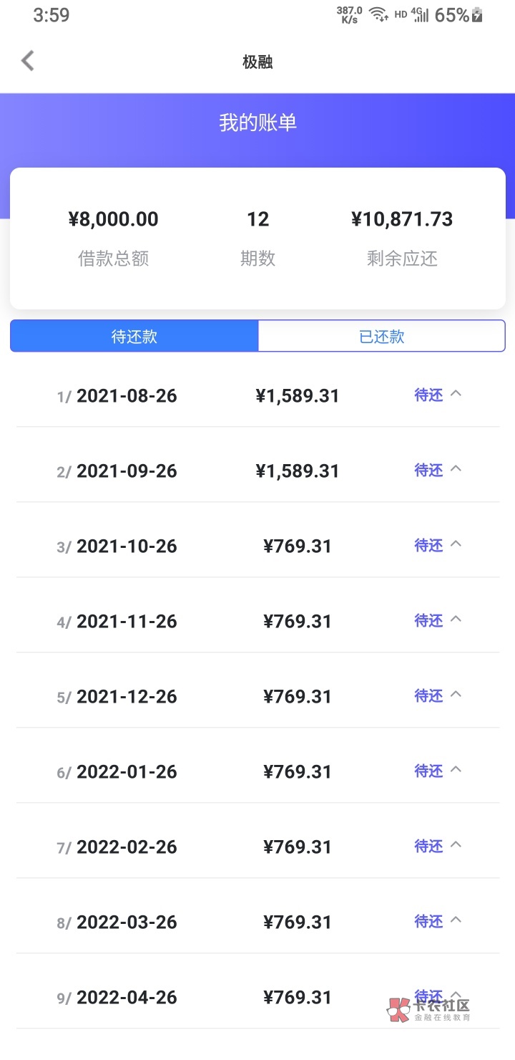
Task: Switch to the 待还款 tab
Action: tap(134, 336)
